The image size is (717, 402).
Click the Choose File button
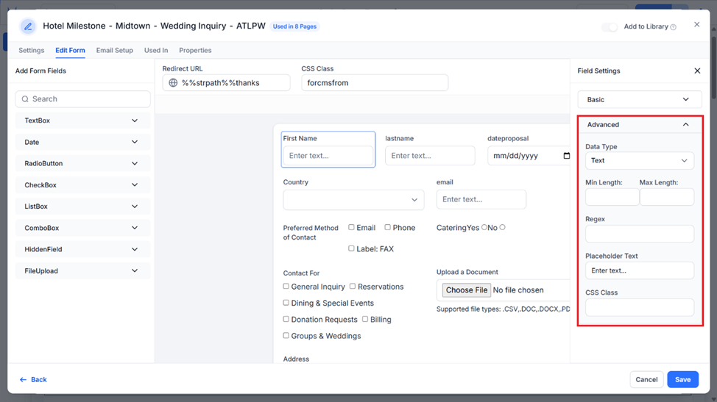tap(466, 290)
